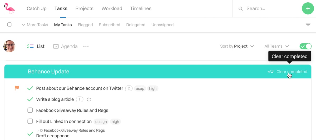Open the 2 comments bubble
Image resolution: width=316 pixels, height=140 pixels.
coord(129,88)
